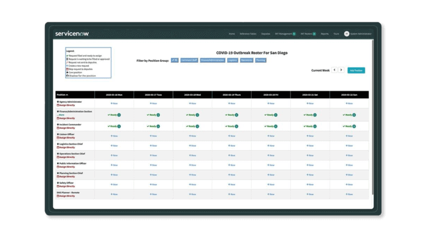Create new Agency Administrator request for Sunday
This screenshot has width=430, height=242.
pyautogui.click(x=349, y=103)
